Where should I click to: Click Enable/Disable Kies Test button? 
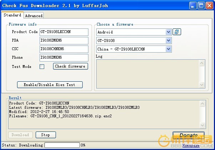[50, 85]
